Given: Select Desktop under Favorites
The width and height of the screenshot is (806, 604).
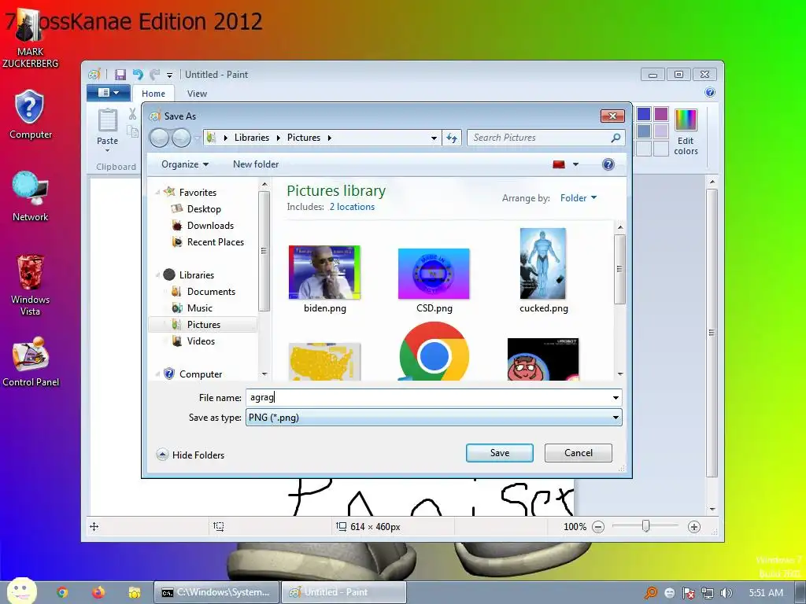Looking at the screenshot, I should pyautogui.click(x=204, y=209).
